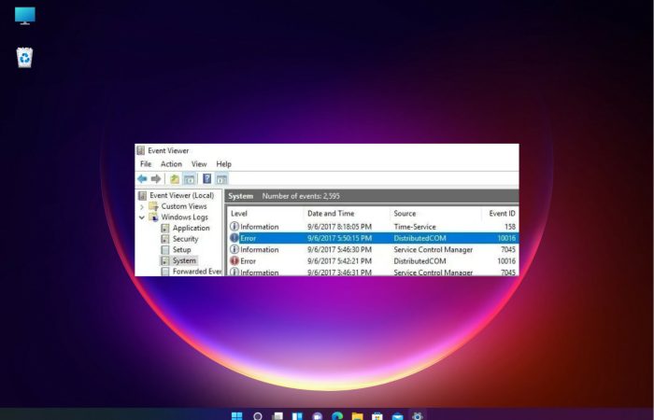Click info icon of the 5:46:30 PM event
This screenshot has height=420, width=654.
235,249
